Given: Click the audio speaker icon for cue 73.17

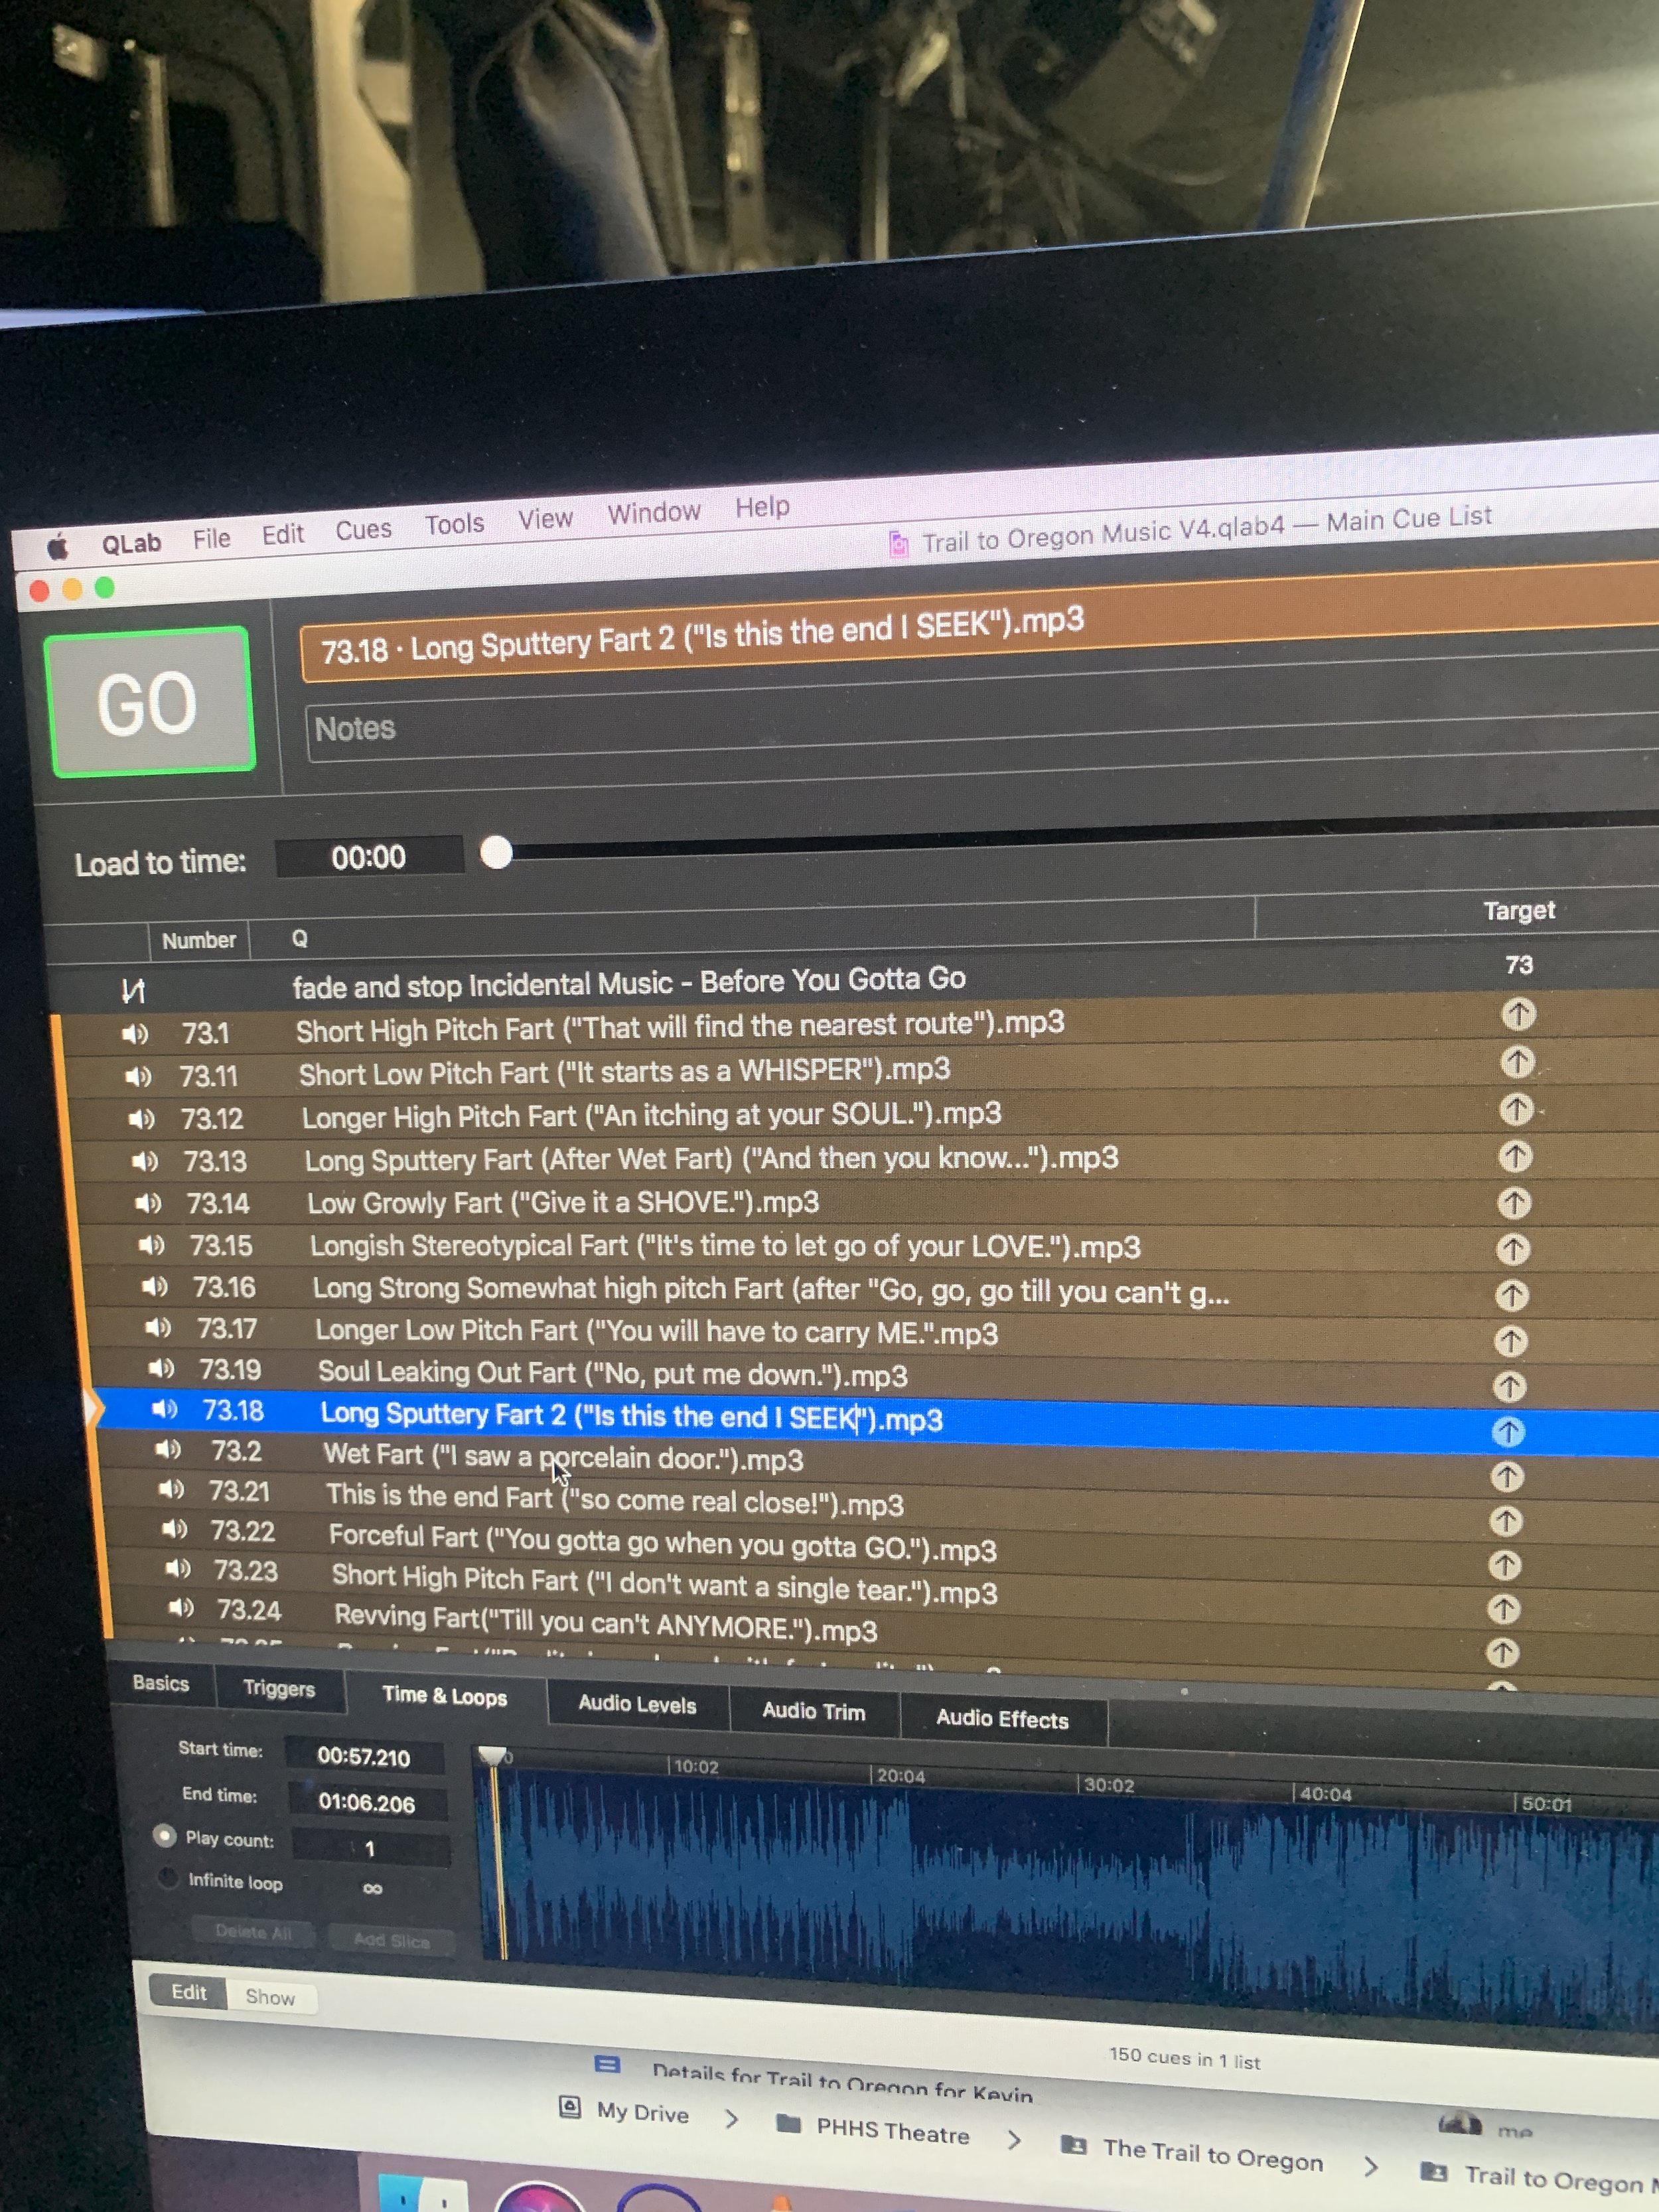Looking at the screenshot, I should [158, 1327].
